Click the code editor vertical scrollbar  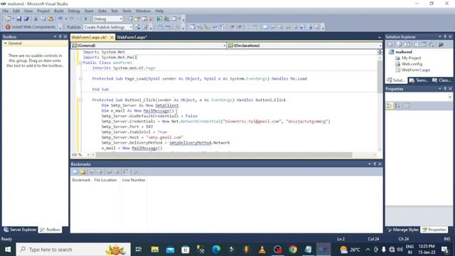[380, 77]
